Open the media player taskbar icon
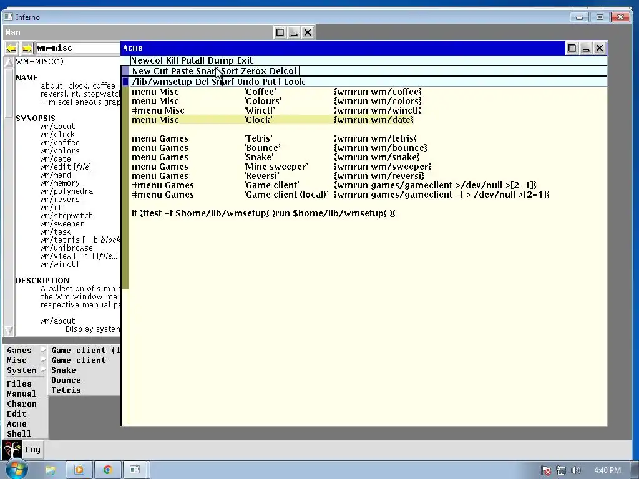 tap(79, 470)
